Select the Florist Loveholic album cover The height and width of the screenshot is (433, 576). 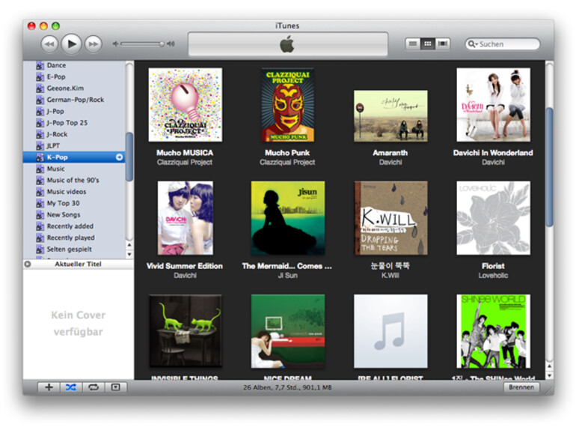coord(494,218)
